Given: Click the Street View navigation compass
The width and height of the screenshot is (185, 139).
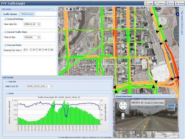Looking at the screenshot, I should tap(123, 106).
